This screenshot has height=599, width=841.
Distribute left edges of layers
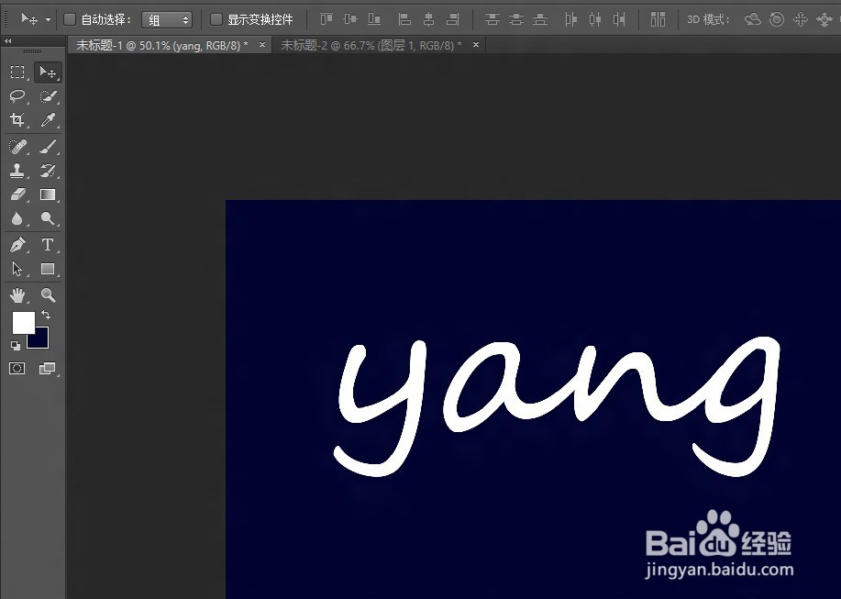coord(570,20)
